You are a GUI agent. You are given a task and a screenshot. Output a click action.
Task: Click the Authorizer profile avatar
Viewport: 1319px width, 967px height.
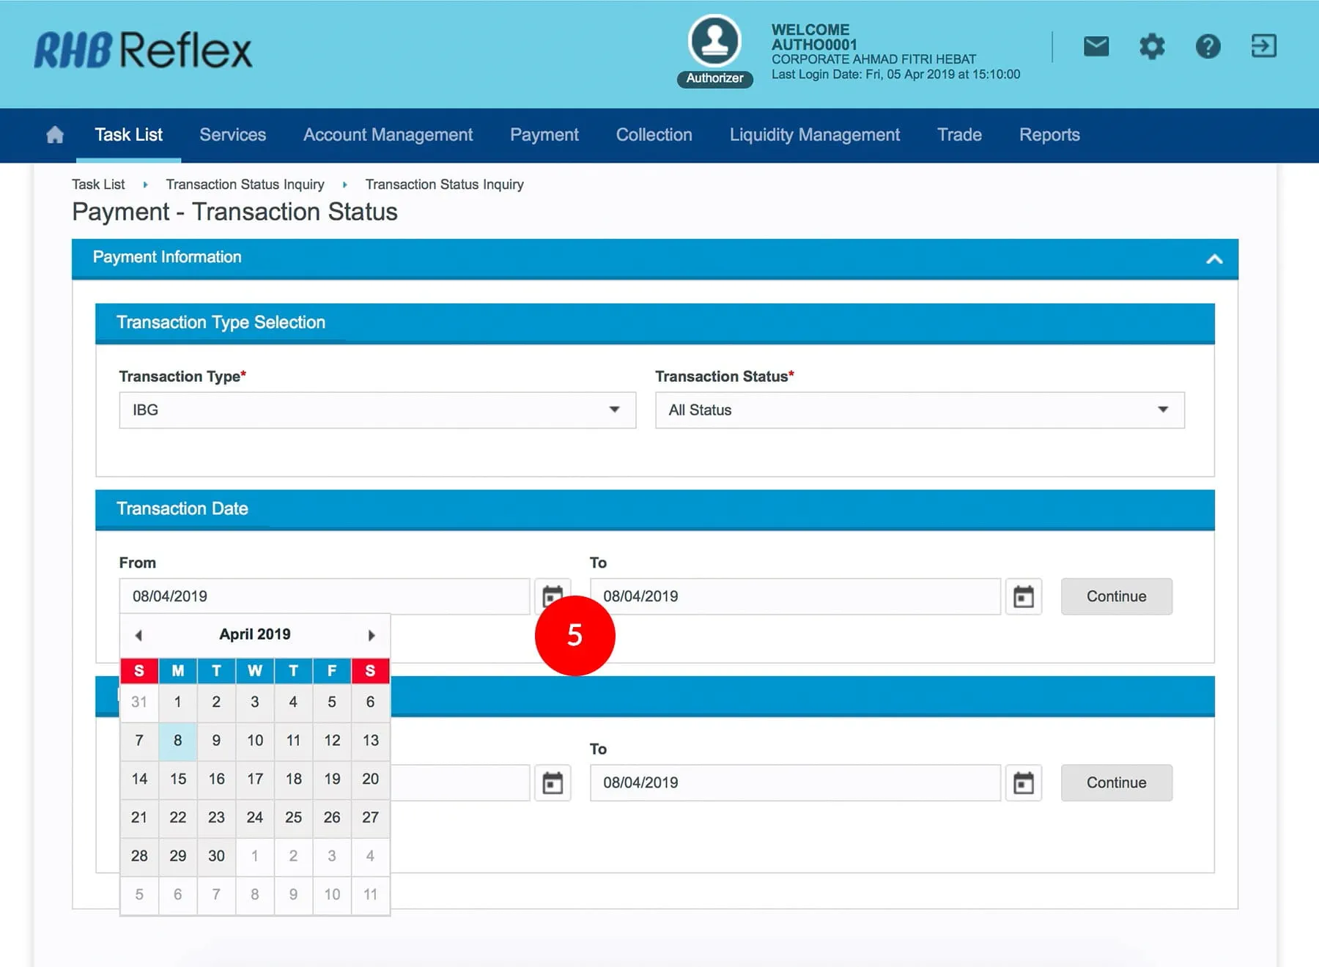point(714,42)
